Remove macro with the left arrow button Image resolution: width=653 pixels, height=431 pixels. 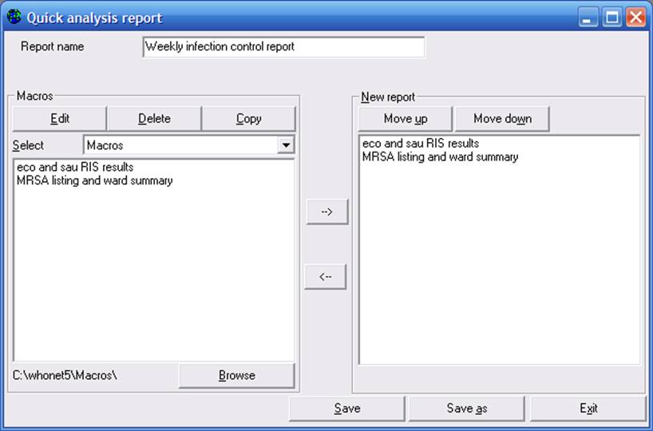click(x=325, y=276)
